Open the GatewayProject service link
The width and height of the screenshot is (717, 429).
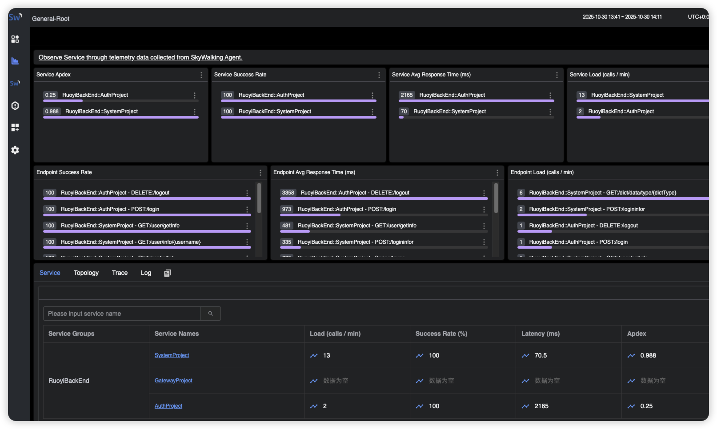click(x=173, y=381)
